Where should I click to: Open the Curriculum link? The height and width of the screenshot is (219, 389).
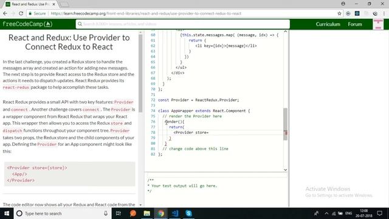(328, 24)
